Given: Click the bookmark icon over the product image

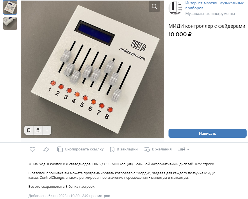Looking at the screenshot, I should tap(29, 130).
